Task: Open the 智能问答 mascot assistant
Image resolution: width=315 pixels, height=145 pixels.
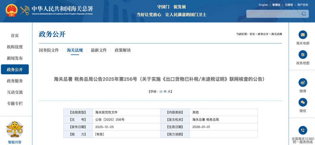Action: (15, 130)
